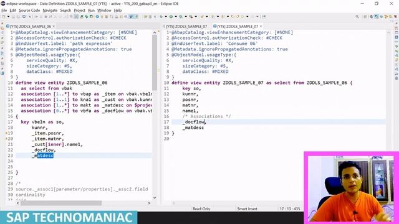Open the Search menu

tap(65, 11)
